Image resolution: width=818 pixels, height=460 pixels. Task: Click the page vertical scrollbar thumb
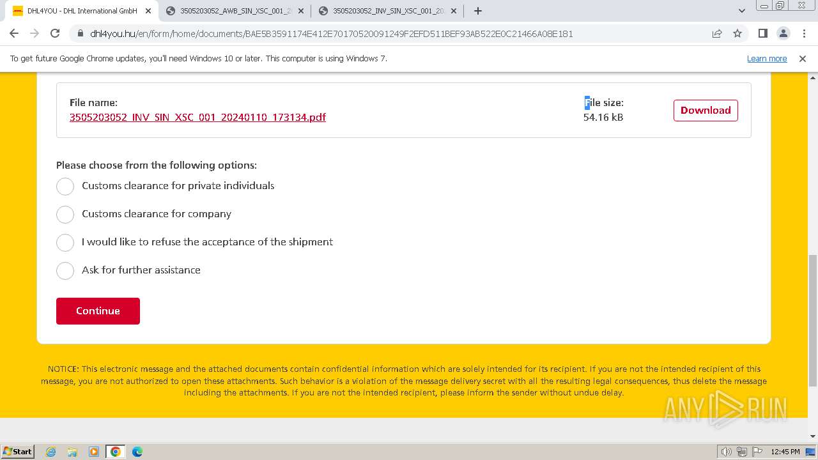[x=812, y=321]
